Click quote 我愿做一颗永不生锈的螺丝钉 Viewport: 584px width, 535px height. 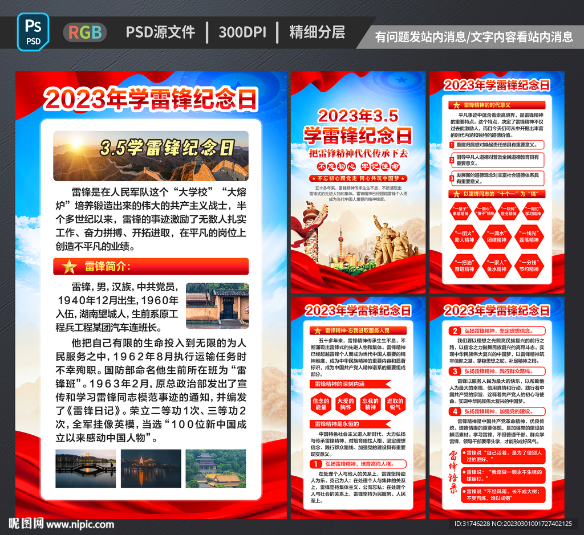point(504,475)
